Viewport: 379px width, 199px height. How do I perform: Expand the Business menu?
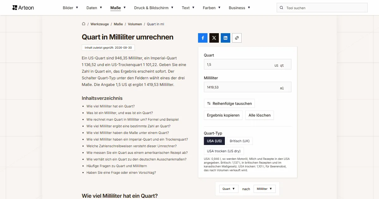(x=239, y=8)
